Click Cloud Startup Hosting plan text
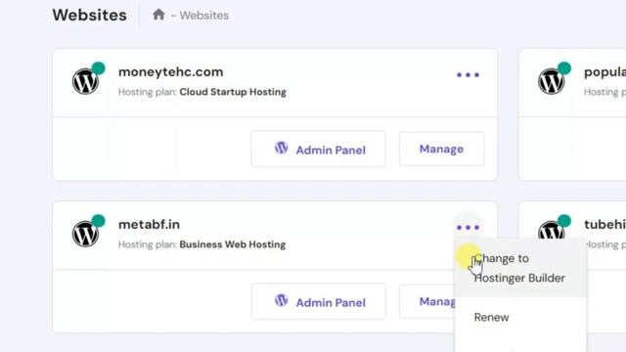The image size is (626, 352). (233, 92)
